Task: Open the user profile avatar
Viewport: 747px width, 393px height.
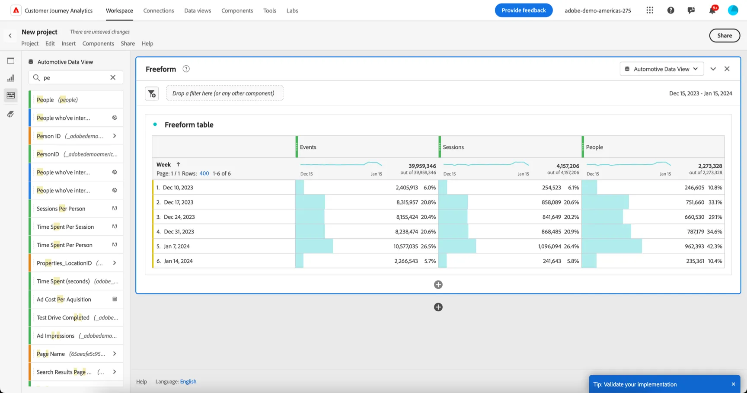Action: tap(733, 10)
